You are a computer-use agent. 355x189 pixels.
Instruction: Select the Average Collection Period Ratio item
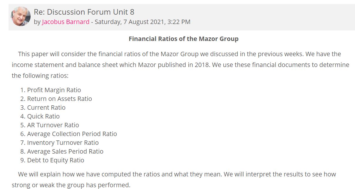pyautogui.click(x=72, y=134)
